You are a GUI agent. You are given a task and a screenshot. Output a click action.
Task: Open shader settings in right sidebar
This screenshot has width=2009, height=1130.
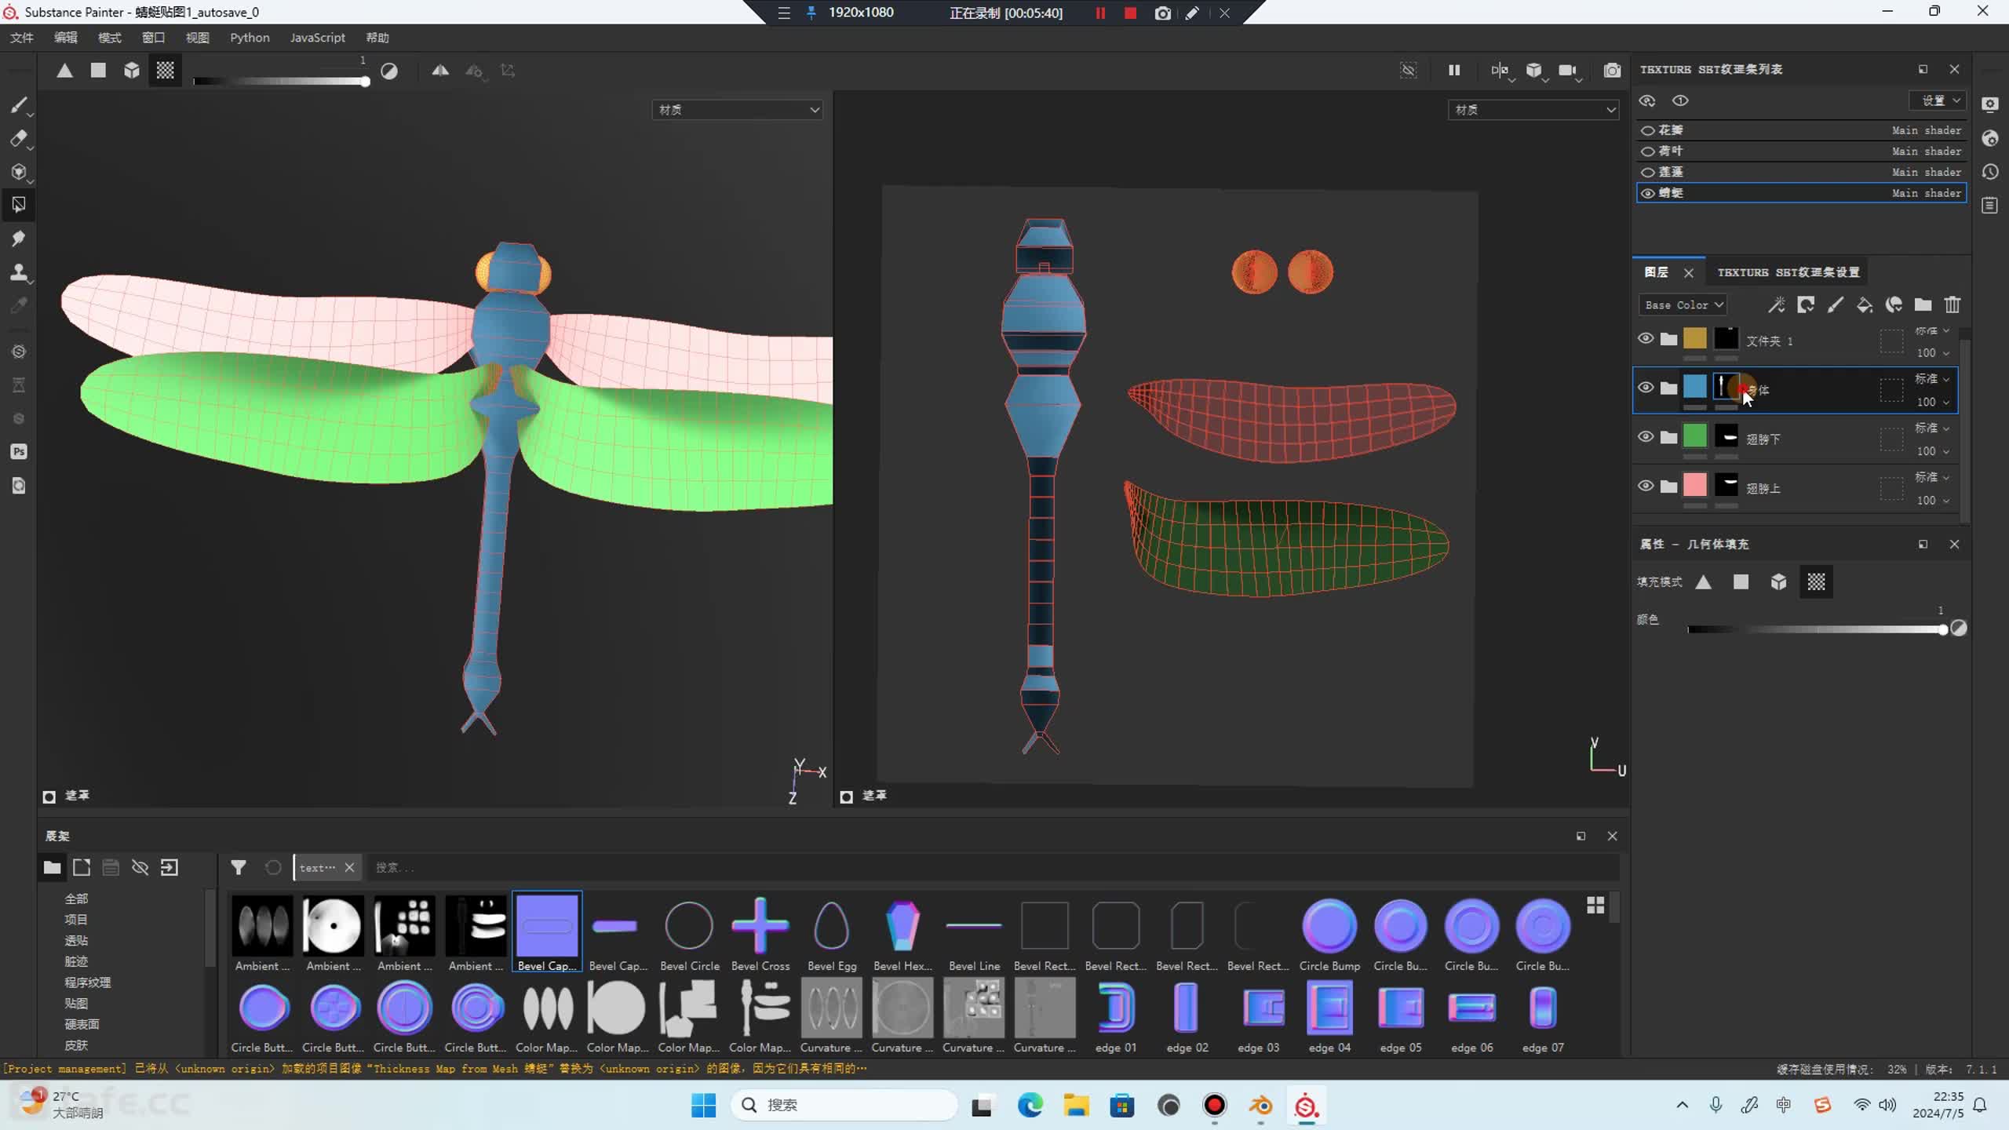pyautogui.click(x=1989, y=138)
